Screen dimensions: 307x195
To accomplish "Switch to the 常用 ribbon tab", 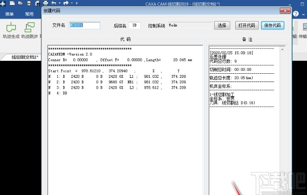I will pos(29,14).
